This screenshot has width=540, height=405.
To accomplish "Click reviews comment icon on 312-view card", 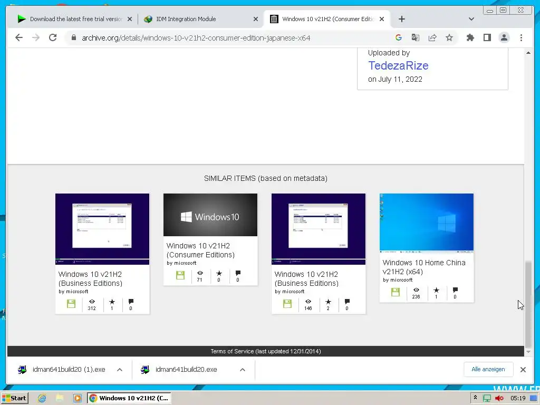I will [131, 302].
